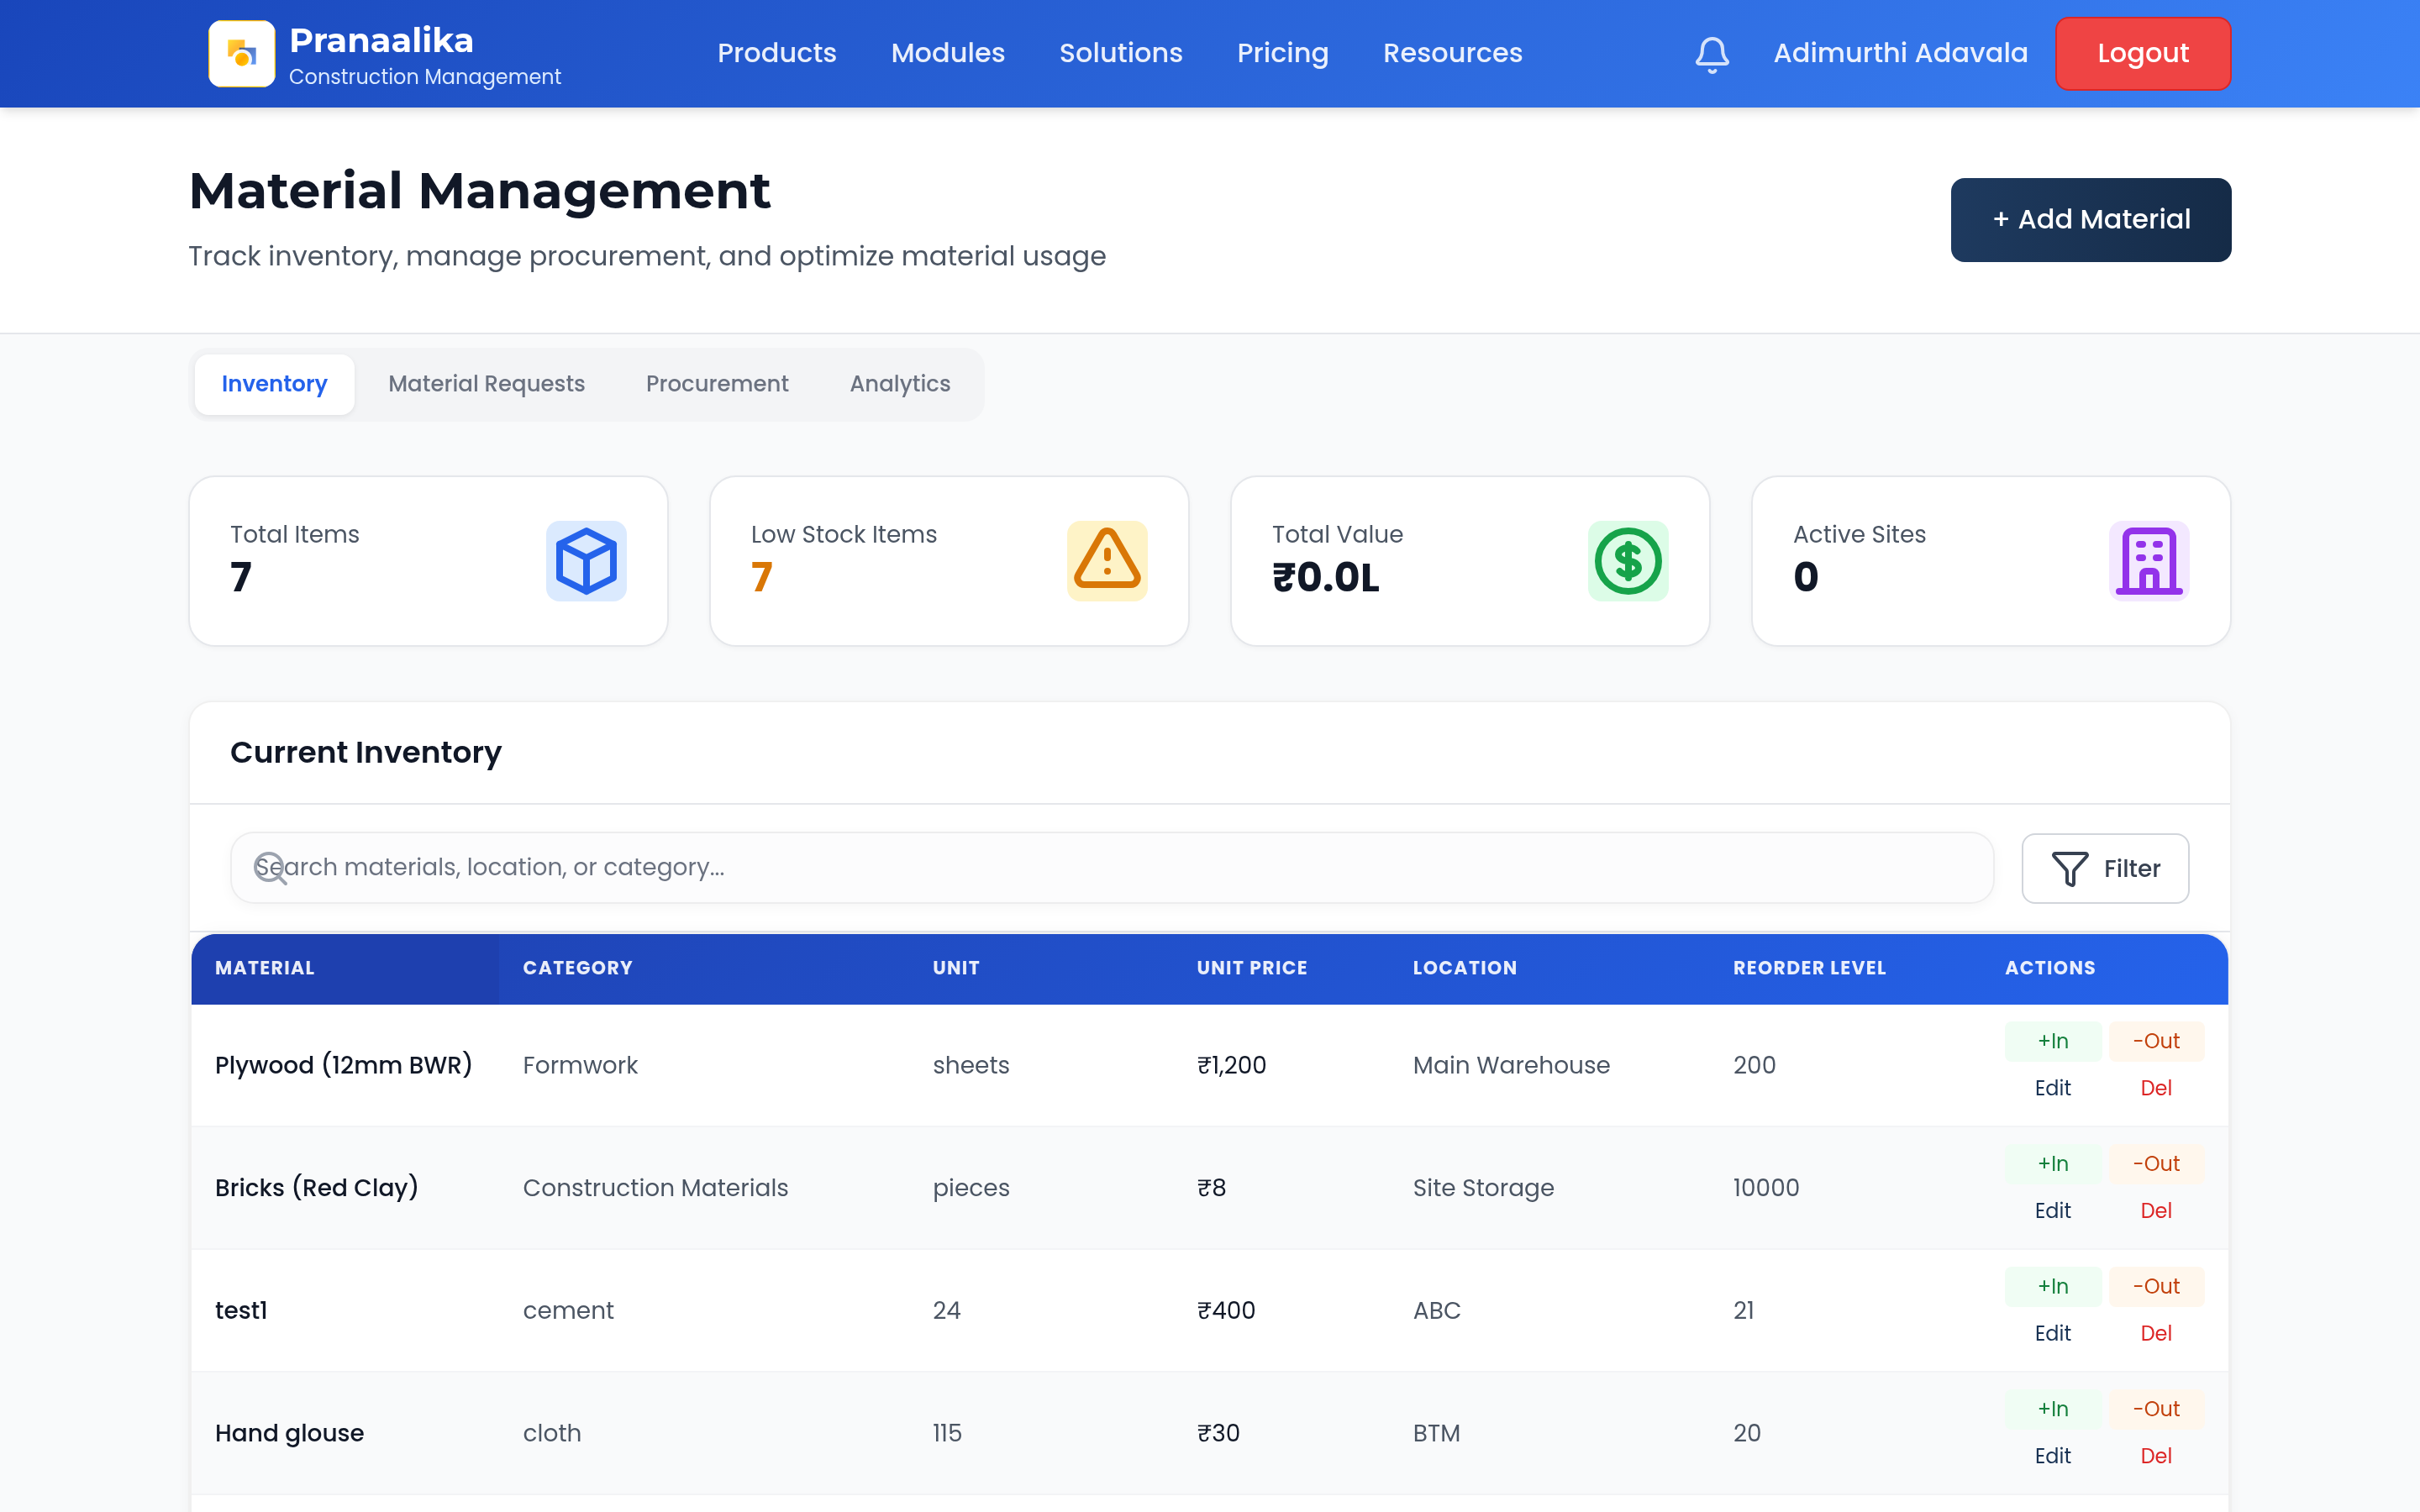This screenshot has height=1512, width=2420.
Task: Click +In for test1 material
Action: click(2053, 1287)
